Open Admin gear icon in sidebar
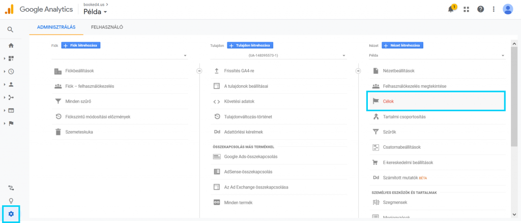The height and width of the screenshot is (223, 521). point(11,214)
